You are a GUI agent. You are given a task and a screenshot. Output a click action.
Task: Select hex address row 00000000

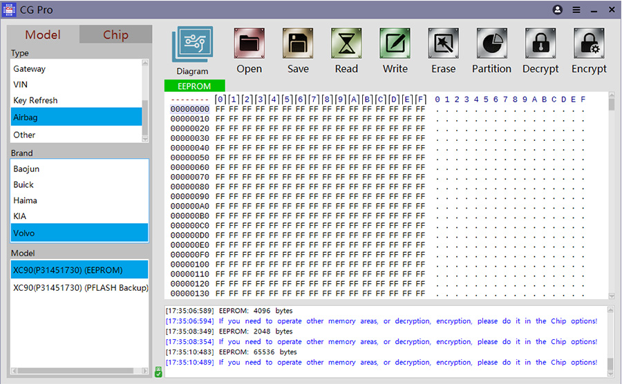pos(190,109)
